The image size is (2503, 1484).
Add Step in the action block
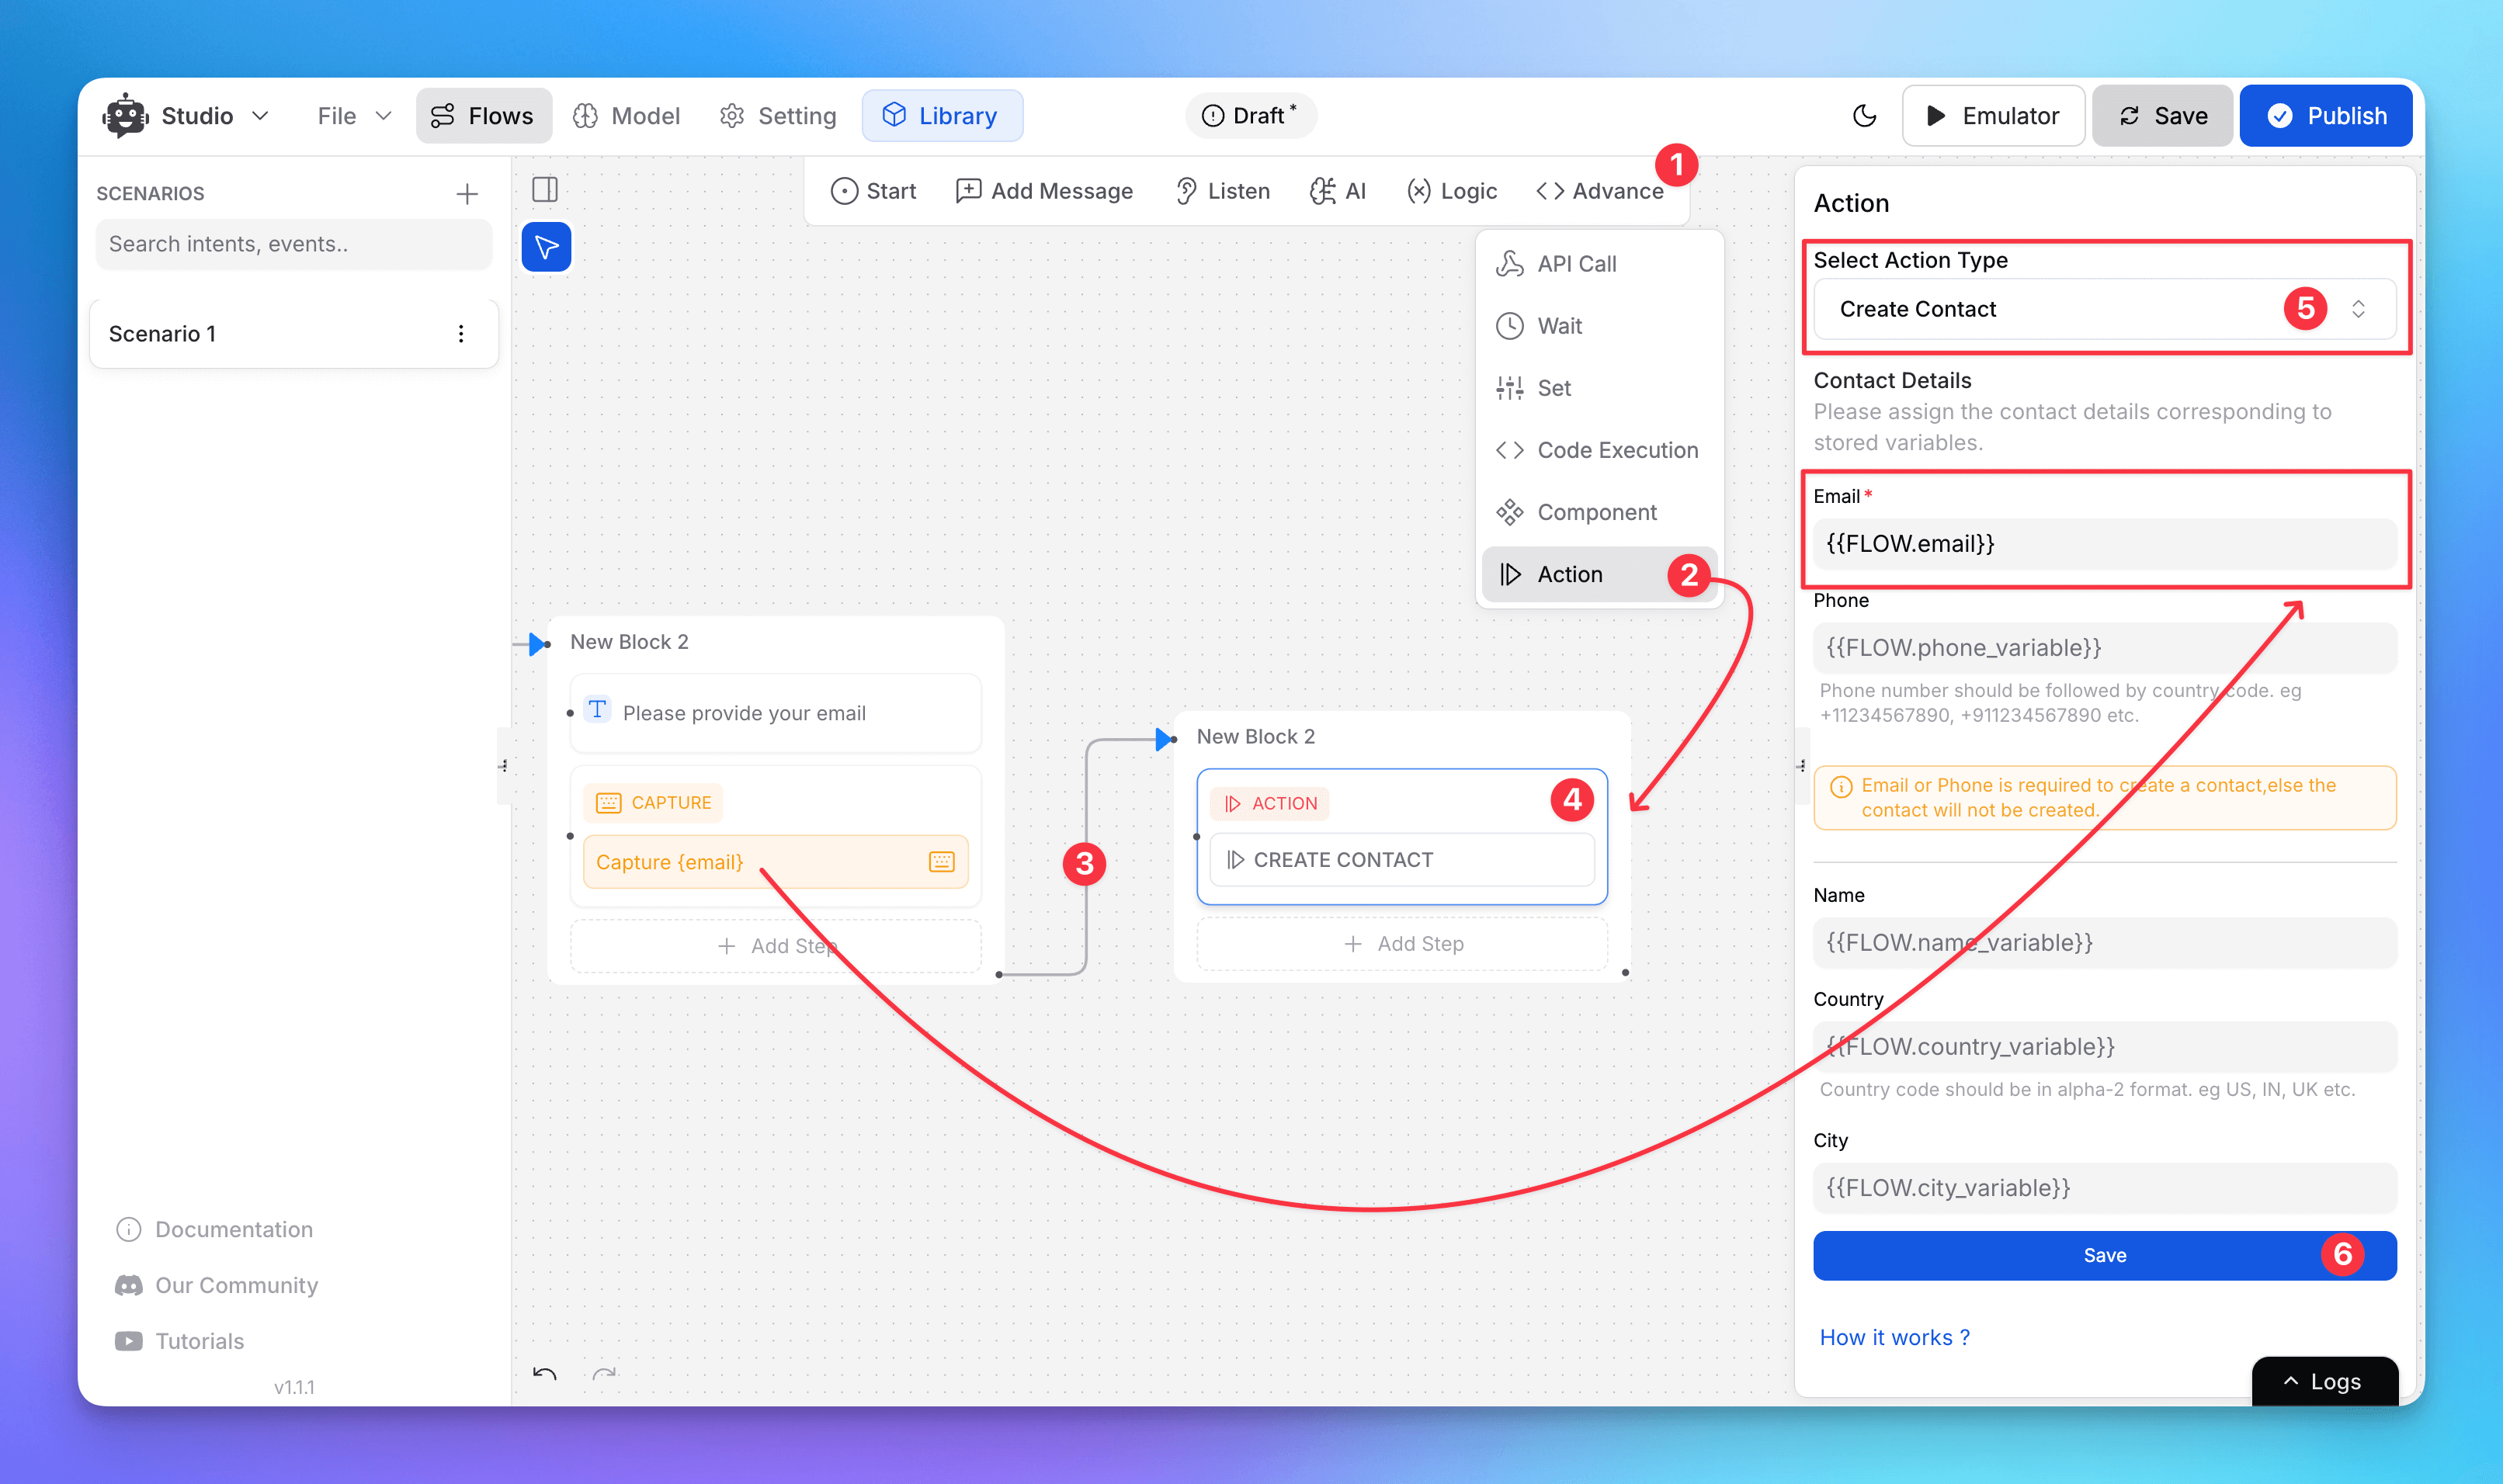(1401, 944)
